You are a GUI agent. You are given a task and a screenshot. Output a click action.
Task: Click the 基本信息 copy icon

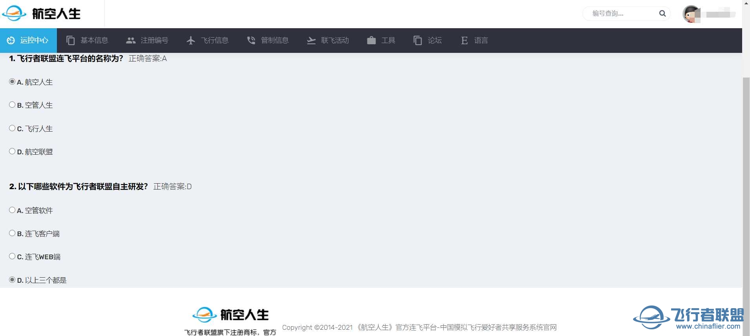tap(71, 40)
